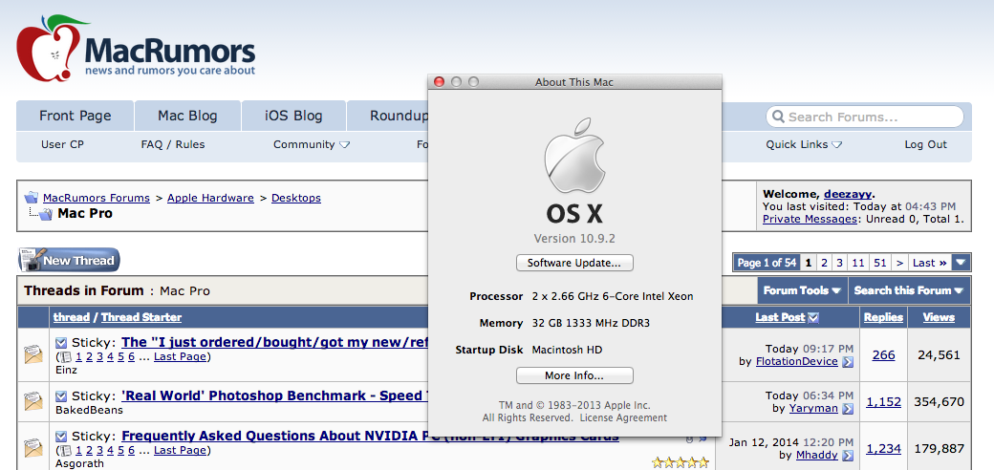Open the 1,152 replies link
This screenshot has width=994, height=470.
coord(884,401)
